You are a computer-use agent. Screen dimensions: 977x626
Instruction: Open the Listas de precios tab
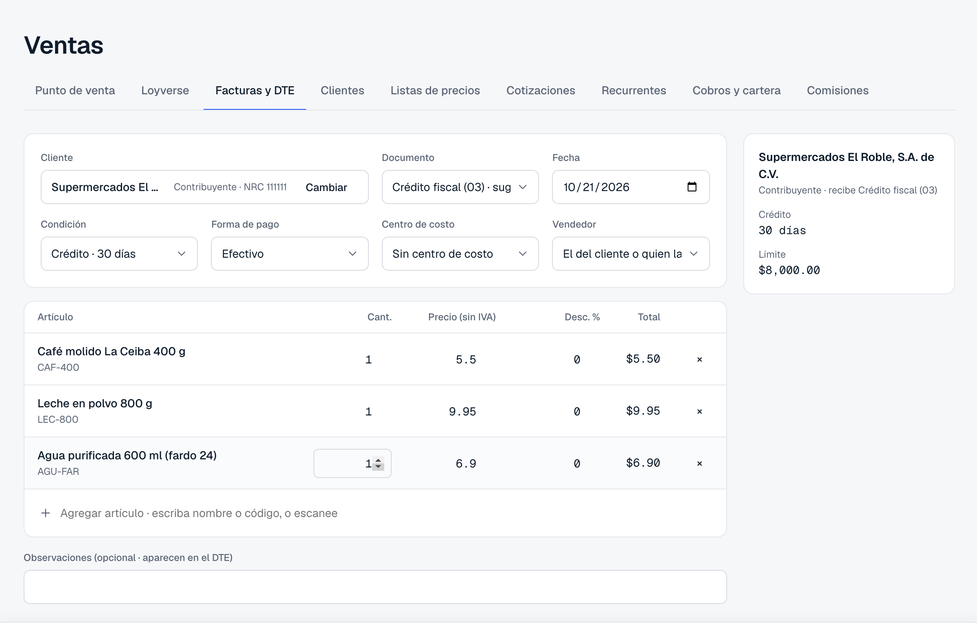coord(435,90)
